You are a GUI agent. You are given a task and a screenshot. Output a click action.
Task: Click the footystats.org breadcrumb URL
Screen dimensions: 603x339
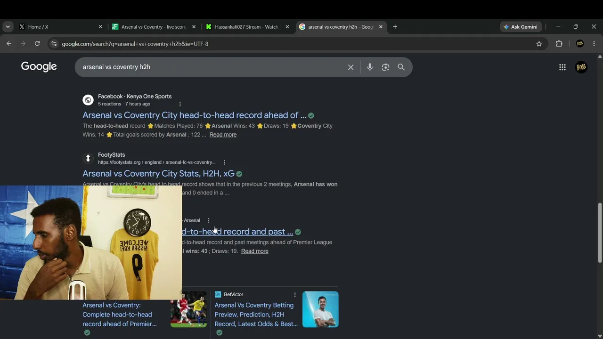click(x=157, y=162)
